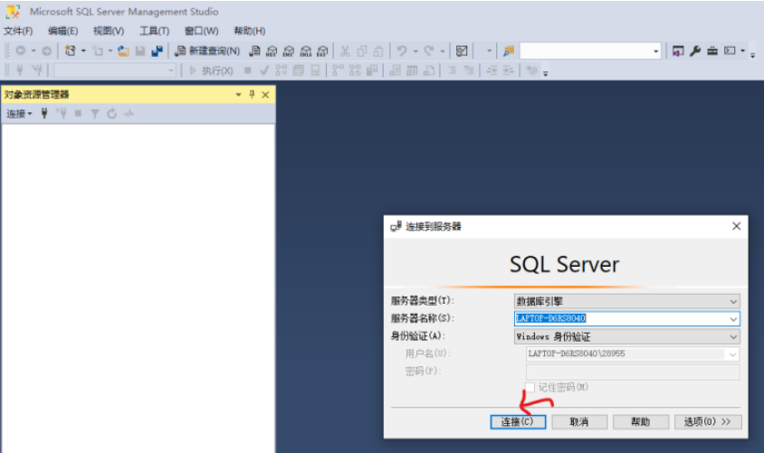Click the Undo arrow icon
The width and height of the screenshot is (764, 453).
tap(402, 51)
